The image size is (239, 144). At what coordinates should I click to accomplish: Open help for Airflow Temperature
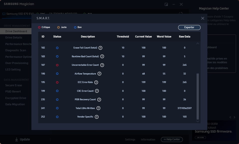(x=99, y=74)
